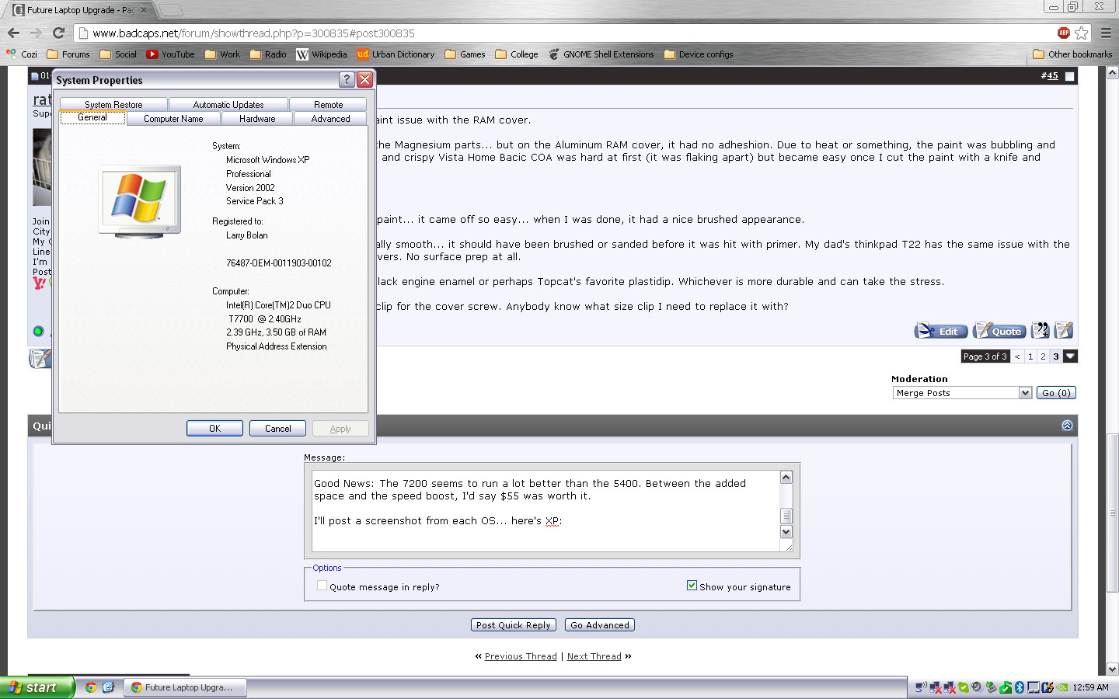
Task: Select the Remote tab
Action: (328, 105)
